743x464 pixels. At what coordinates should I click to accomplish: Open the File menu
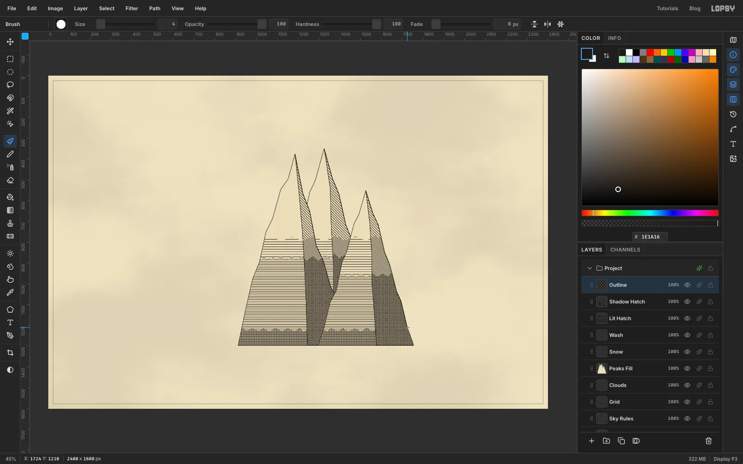[12, 8]
